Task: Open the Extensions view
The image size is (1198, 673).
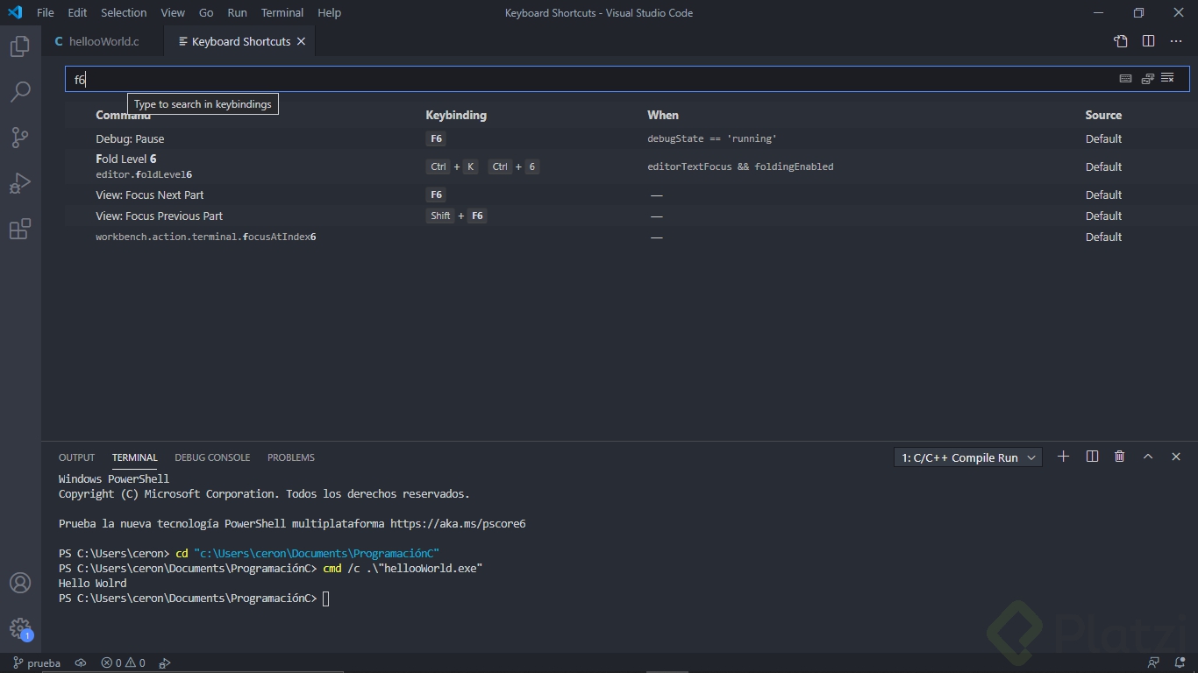Action: (20, 229)
